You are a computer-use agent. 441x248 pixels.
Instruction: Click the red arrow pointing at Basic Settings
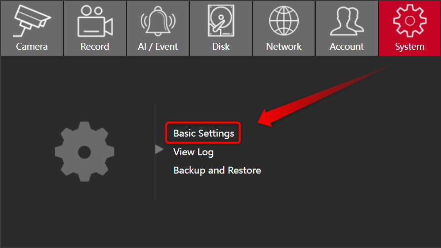coord(316,99)
